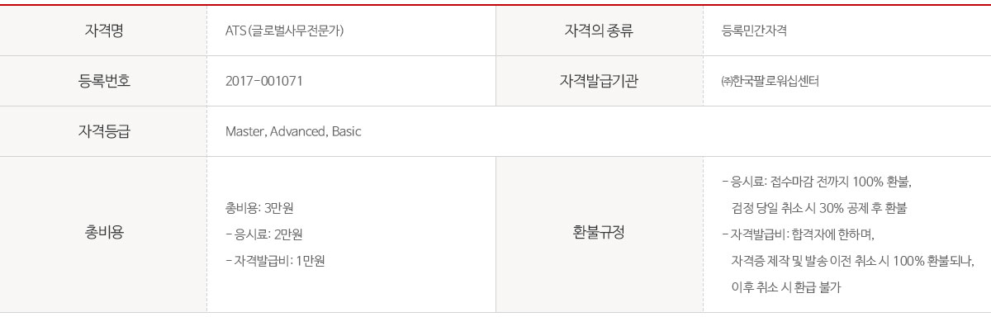This screenshot has height=317, width=991.
Task: Click the 자격증 제작 및 발송 이전 취소 line
Action: pyautogui.click(x=853, y=261)
